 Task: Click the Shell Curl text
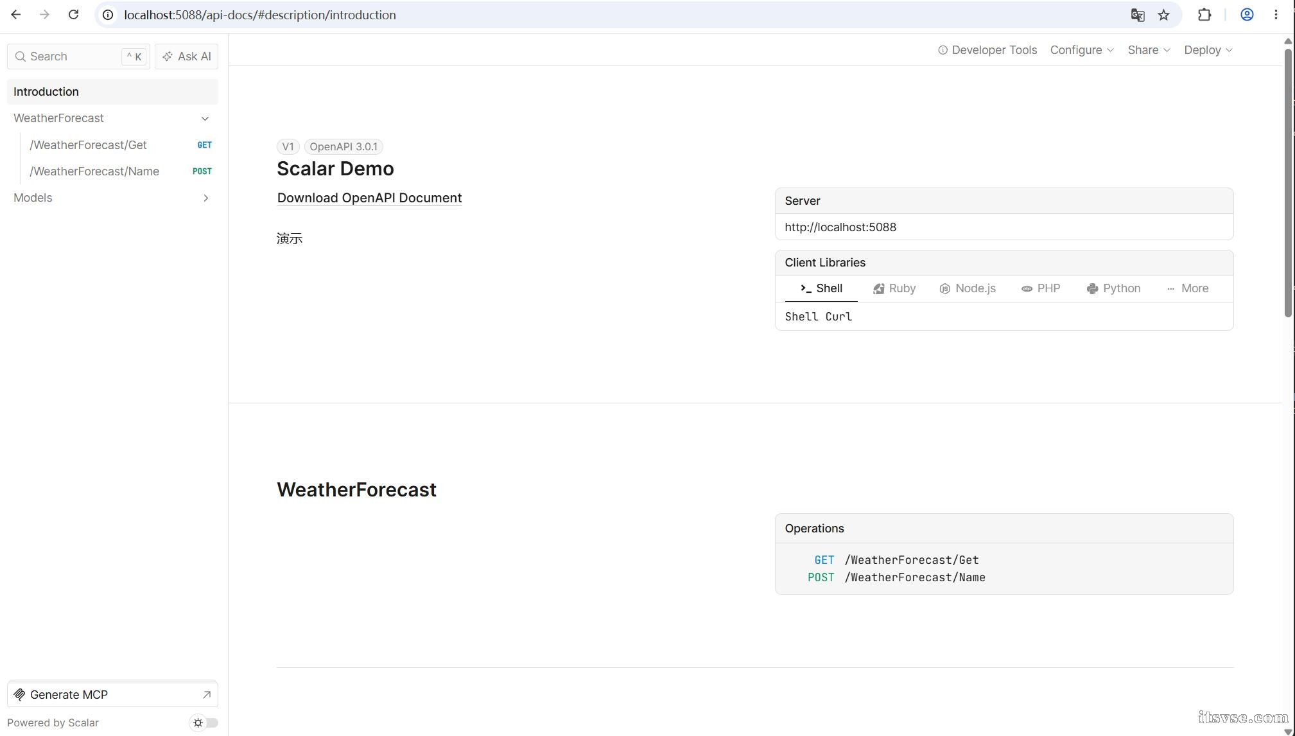click(818, 317)
